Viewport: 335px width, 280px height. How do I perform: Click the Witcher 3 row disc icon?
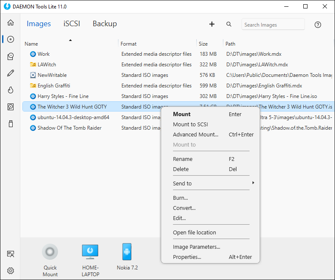(33, 107)
